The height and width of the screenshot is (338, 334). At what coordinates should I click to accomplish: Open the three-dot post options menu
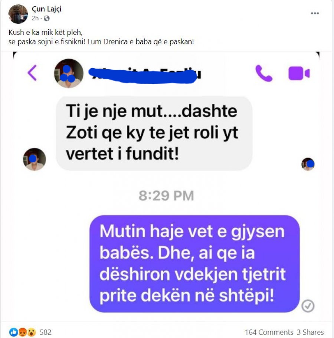315,13
